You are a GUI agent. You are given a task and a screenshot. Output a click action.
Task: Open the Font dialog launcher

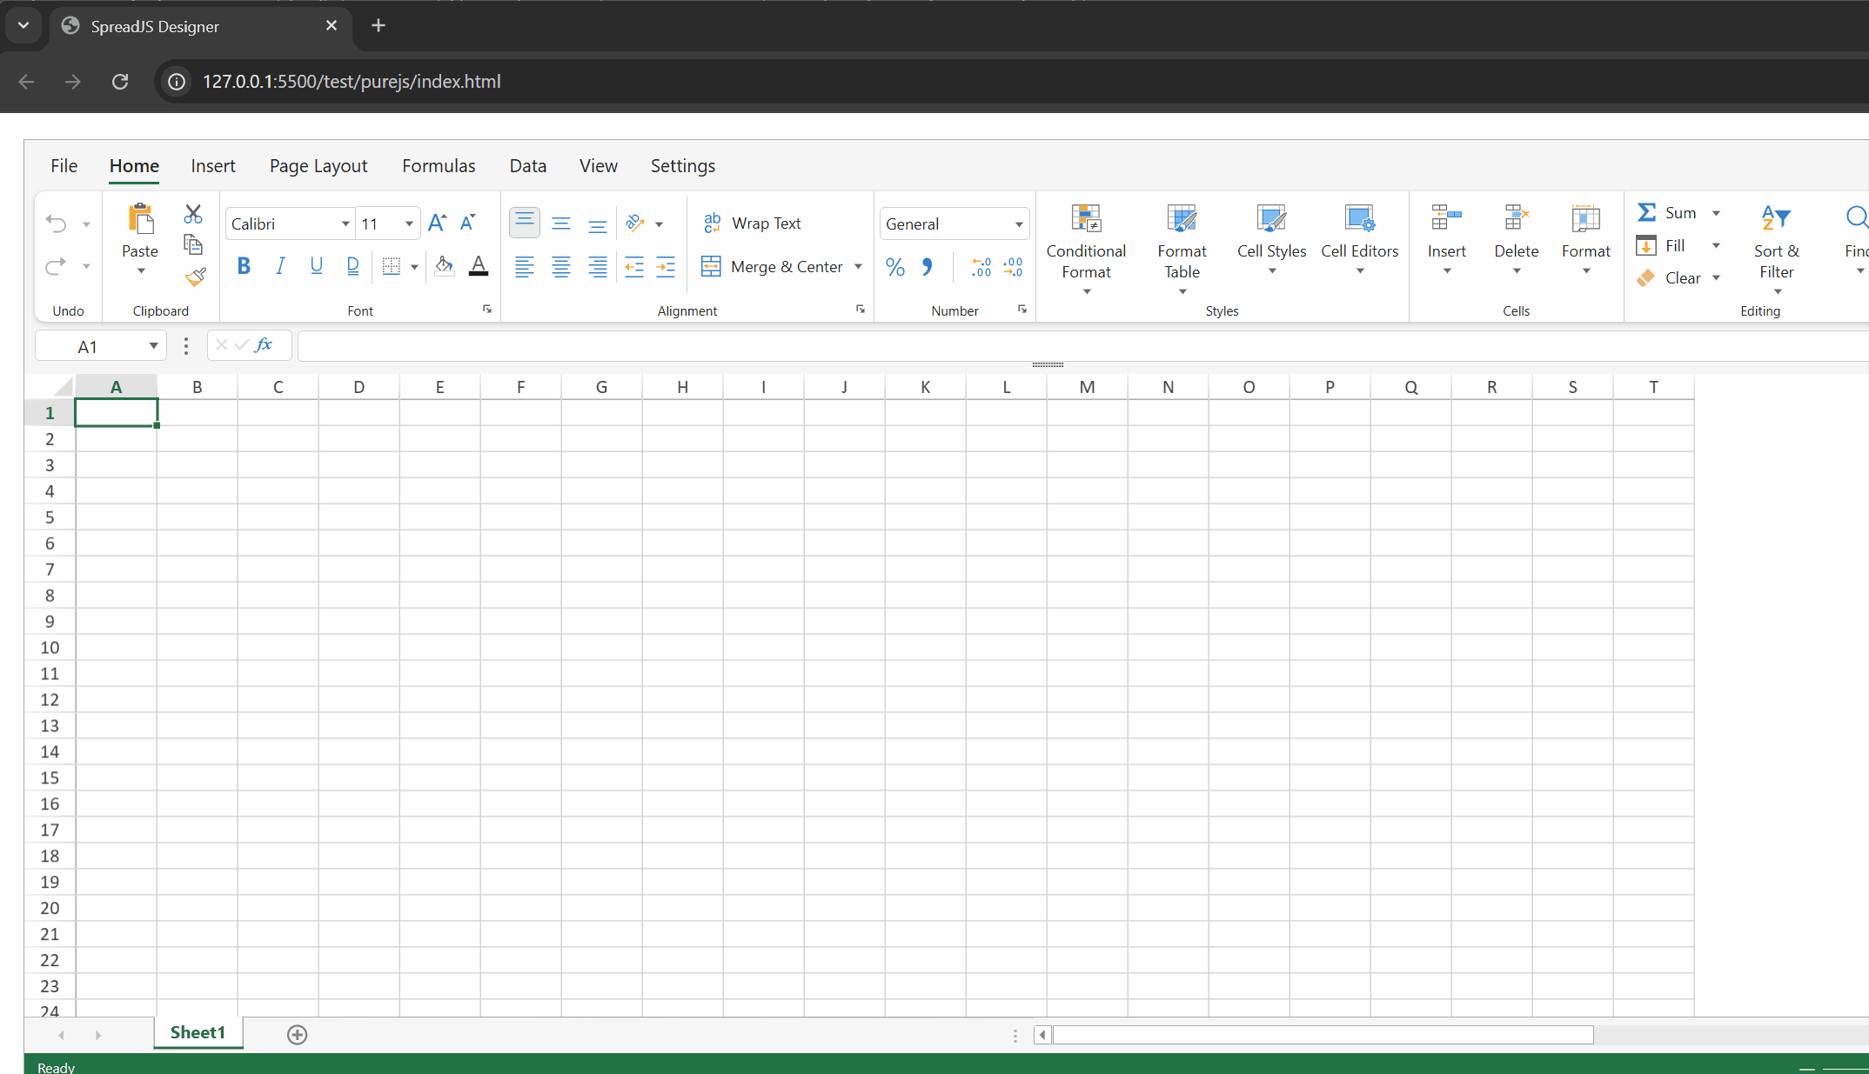487,310
